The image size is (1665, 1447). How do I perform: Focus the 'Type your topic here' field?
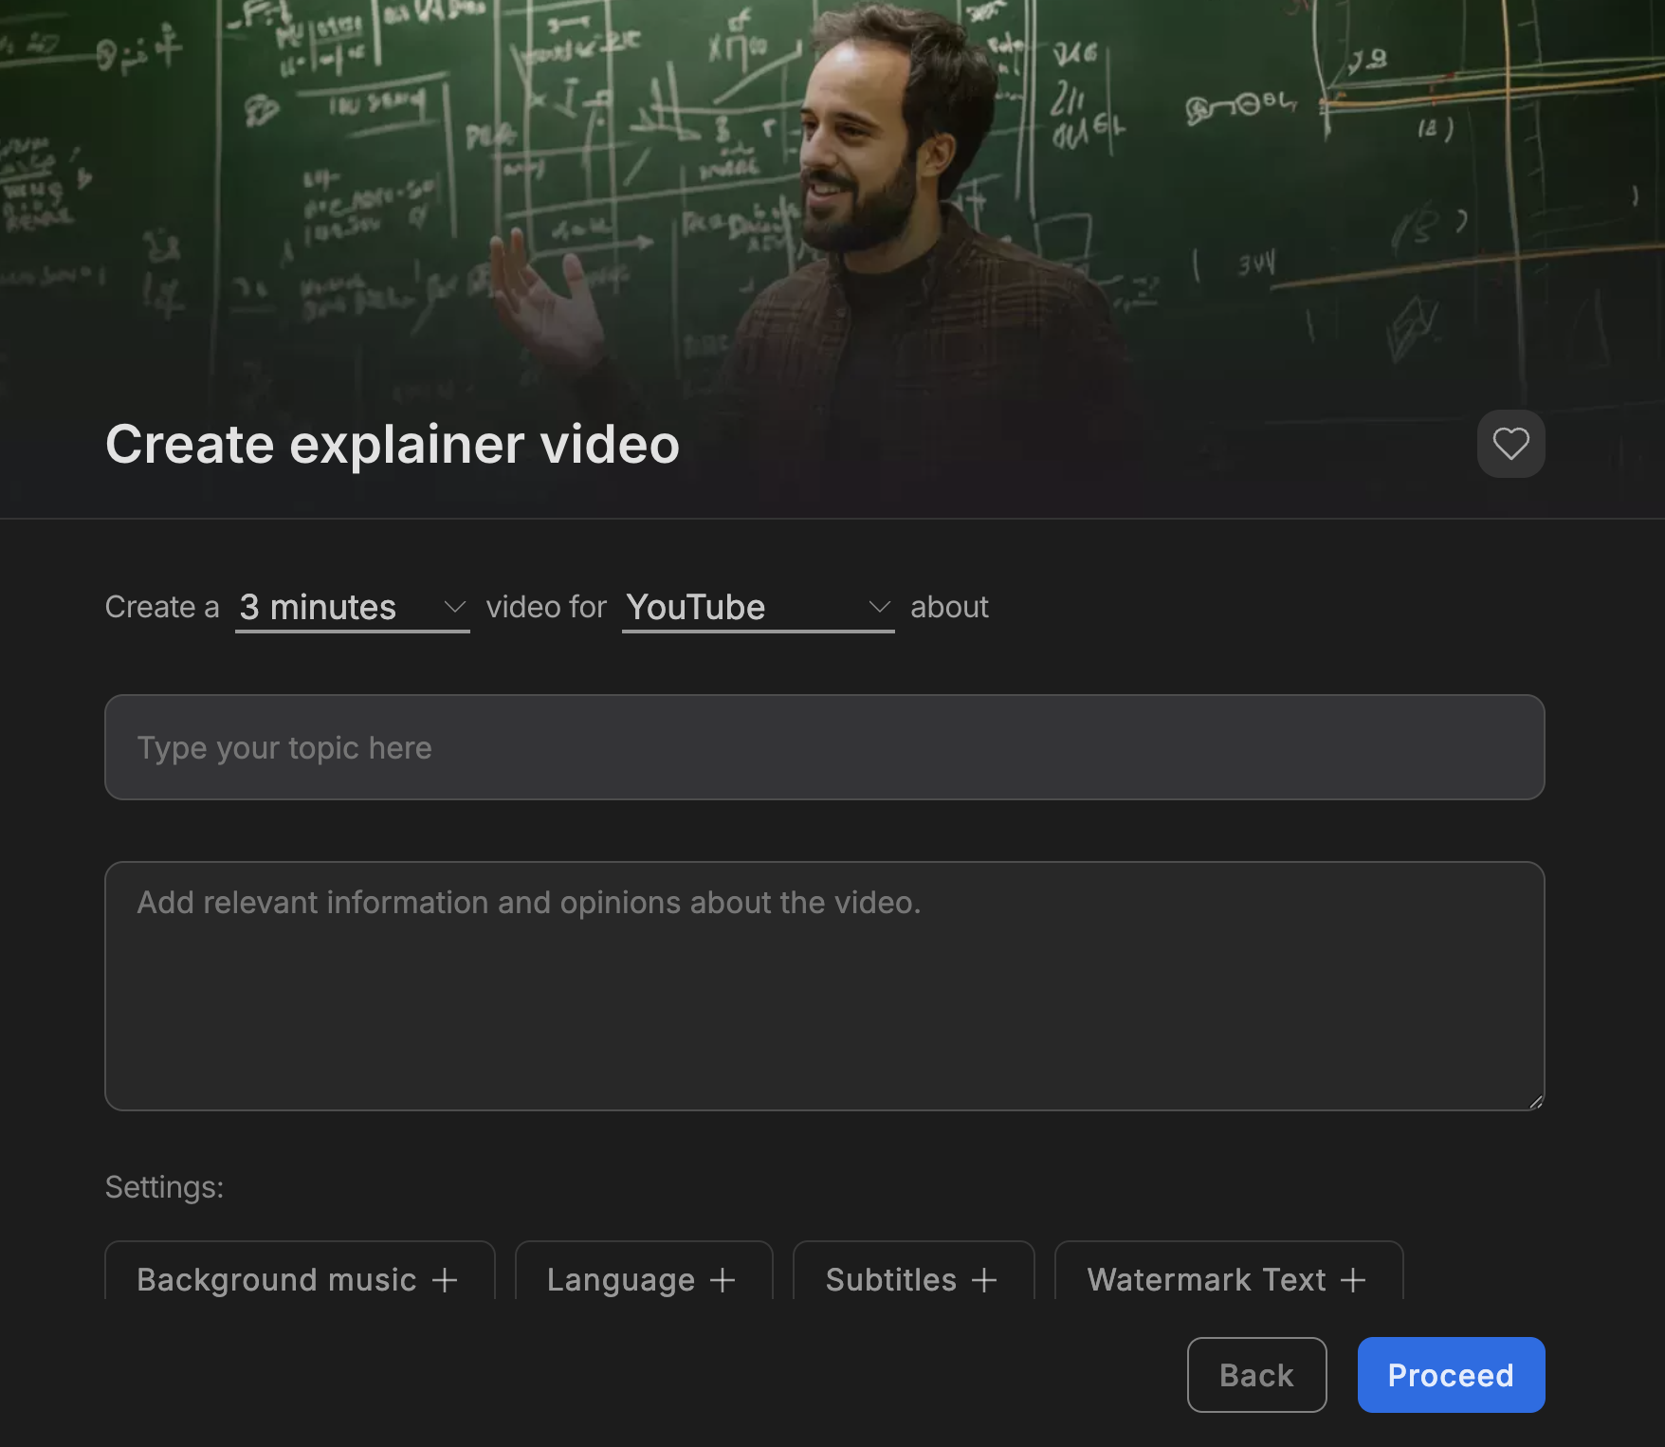[824, 747]
